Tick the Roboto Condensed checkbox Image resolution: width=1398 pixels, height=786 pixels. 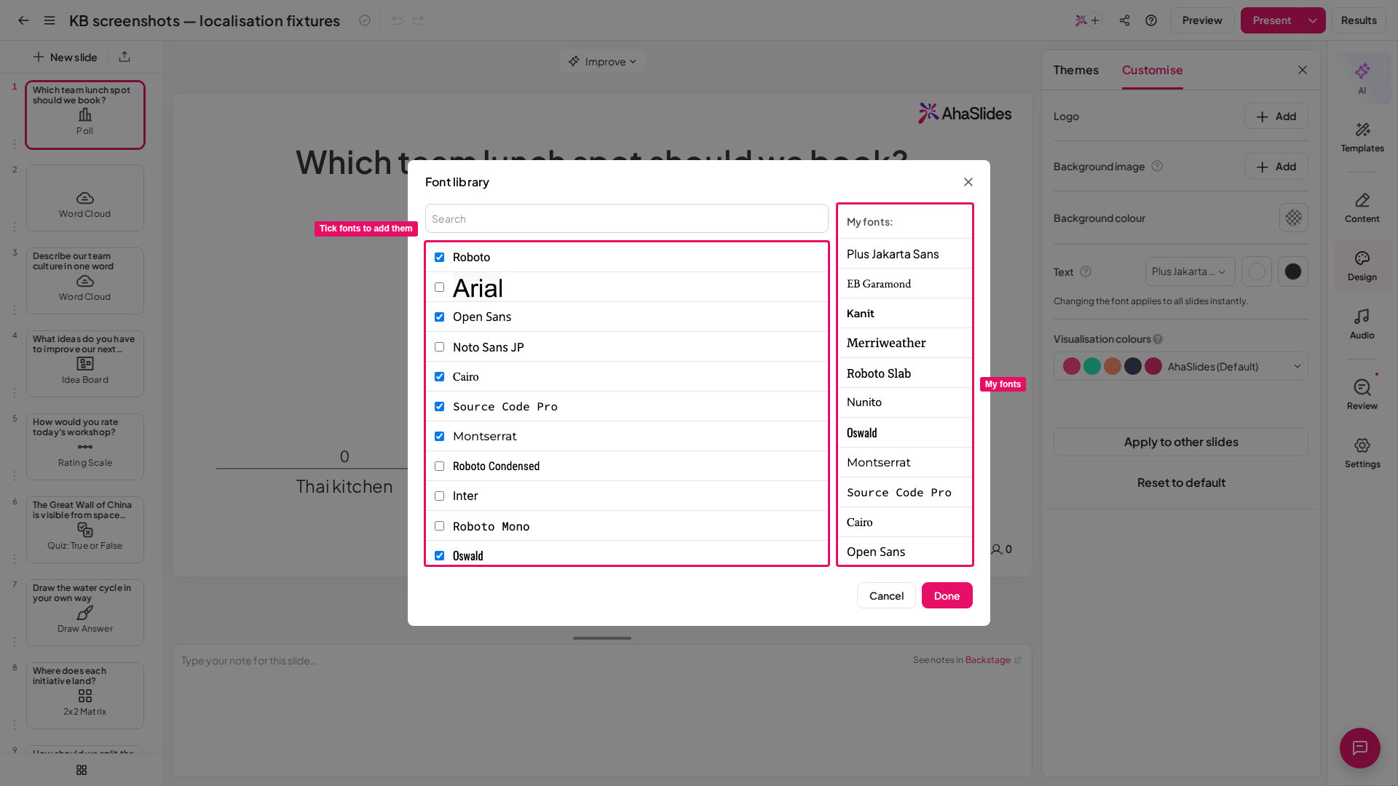(439, 467)
